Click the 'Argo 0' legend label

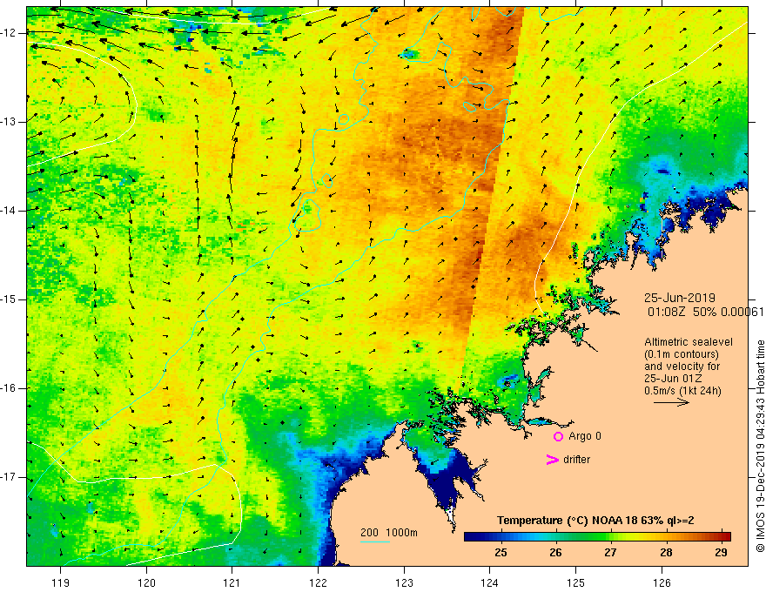coord(585,436)
